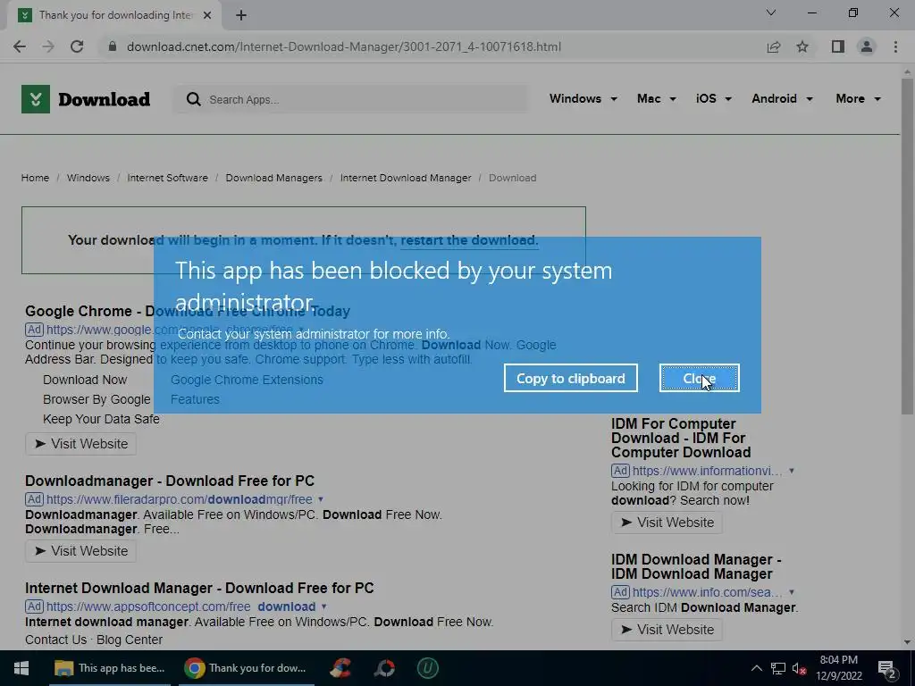This screenshot has width=915, height=686.
Task: Click the green Download logo icon
Action: point(36,99)
